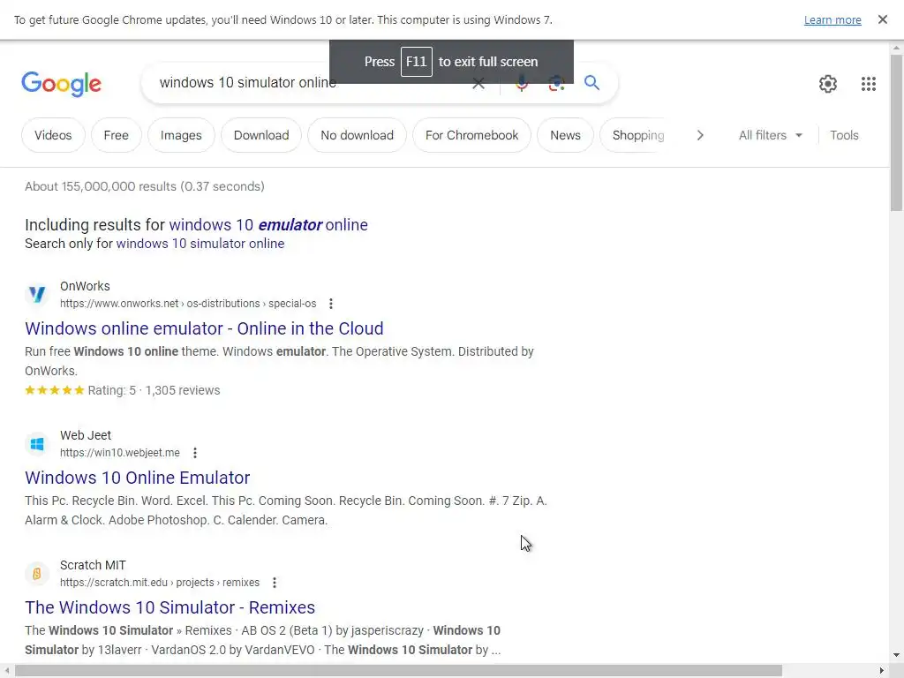Open the Tools options
The image size is (904, 678).
[844, 135]
